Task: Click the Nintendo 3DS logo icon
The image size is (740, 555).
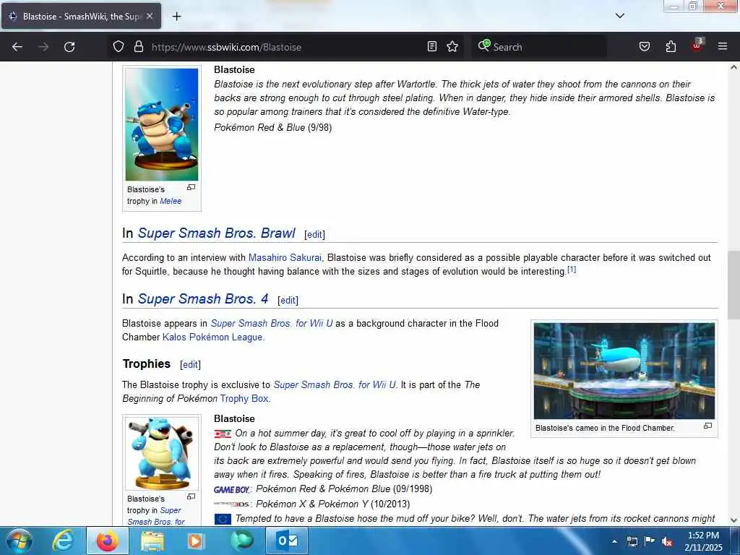Action: 231,504
